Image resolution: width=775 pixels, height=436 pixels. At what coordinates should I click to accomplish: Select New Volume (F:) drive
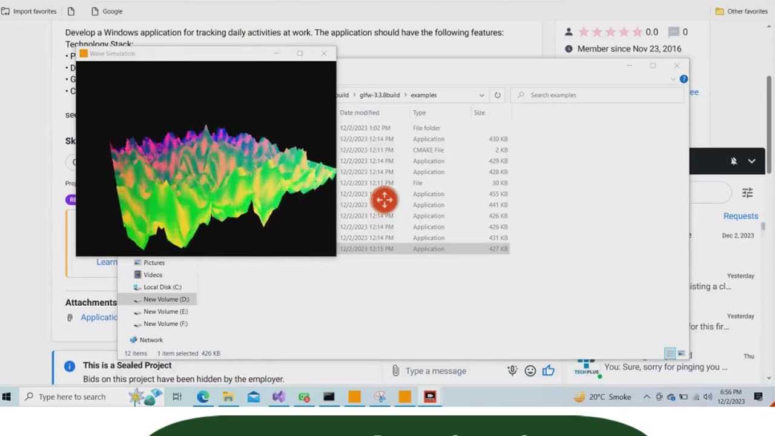tap(165, 323)
